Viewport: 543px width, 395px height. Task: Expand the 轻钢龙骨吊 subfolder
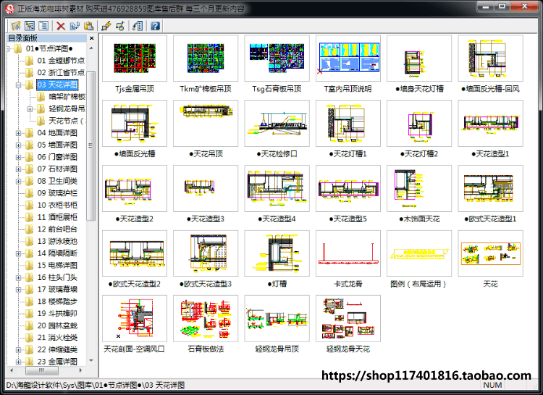30,109
